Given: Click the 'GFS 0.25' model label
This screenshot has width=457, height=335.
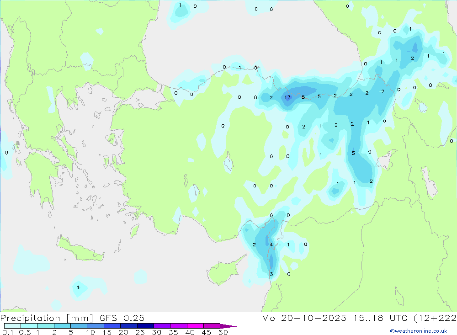Looking at the screenshot, I should click(122, 318).
